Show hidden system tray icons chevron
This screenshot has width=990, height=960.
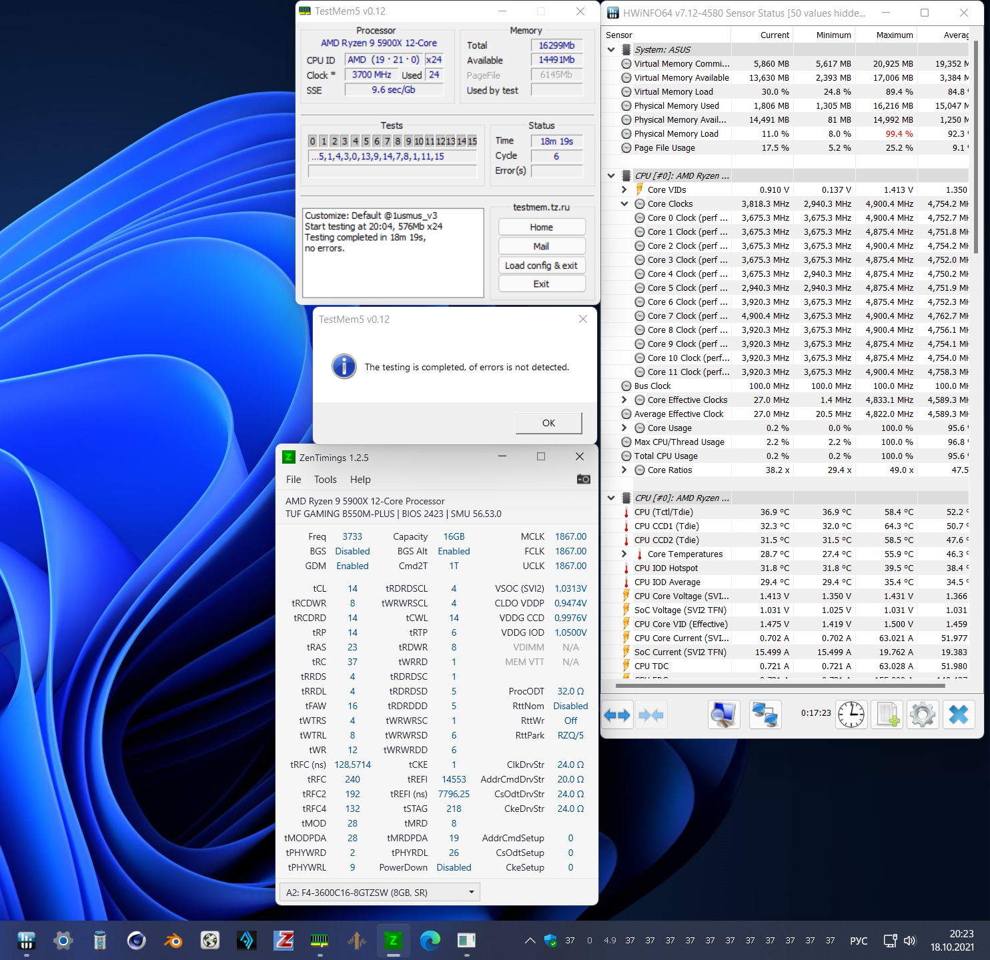click(x=530, y=941)
